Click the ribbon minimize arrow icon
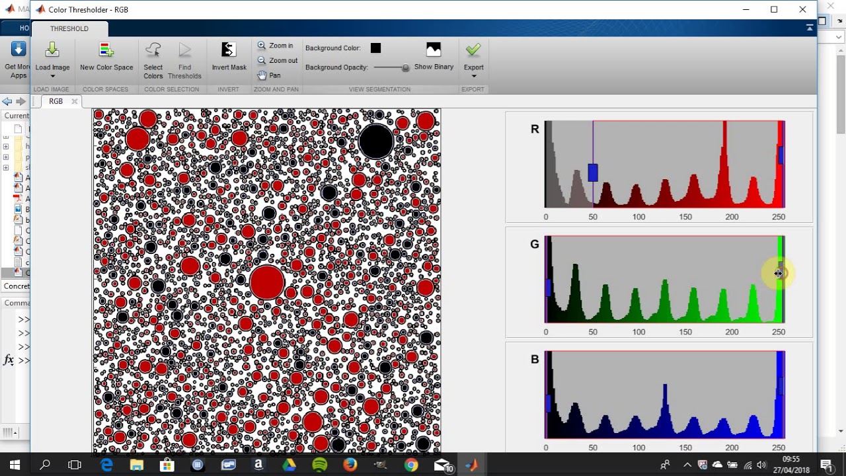Image resolution: width=846 pixels, height=476 pixels. coord(810,28)
